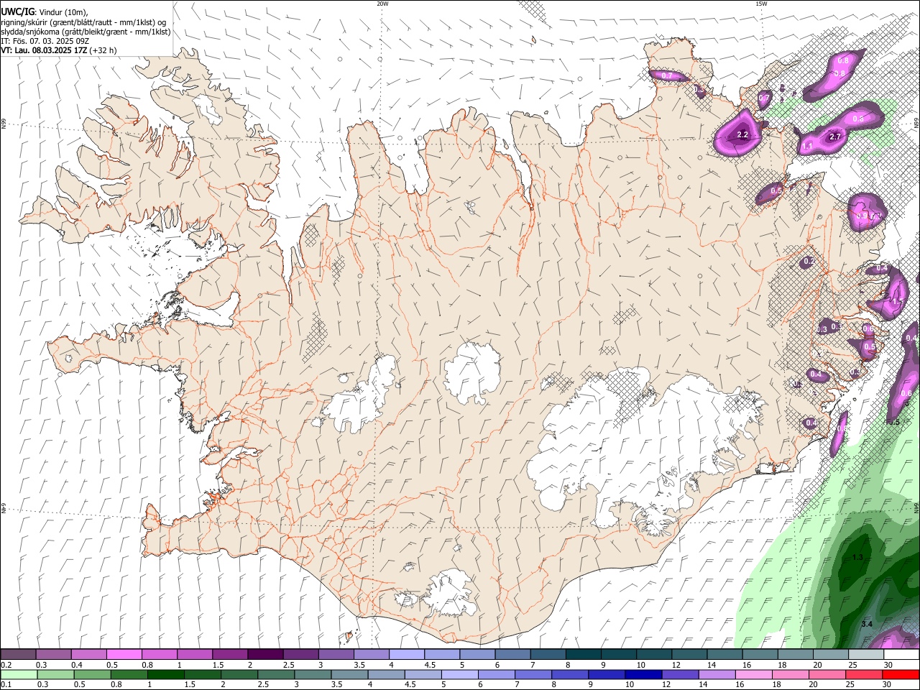This screenshot has height=690, width=920.
Task: Click the bright red 30 legend swatch
Action: tap(901, 674)
